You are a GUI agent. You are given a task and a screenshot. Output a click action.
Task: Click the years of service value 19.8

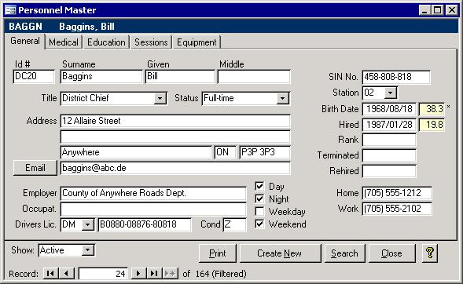click(432, 125)
